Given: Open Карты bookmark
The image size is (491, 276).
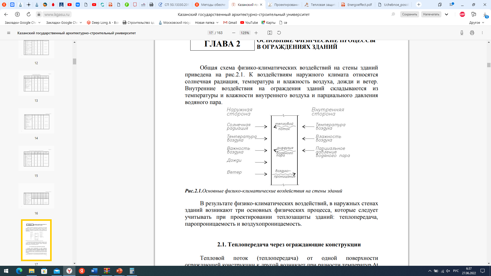Looking at the screenshot, I should [x=268, y=22].
